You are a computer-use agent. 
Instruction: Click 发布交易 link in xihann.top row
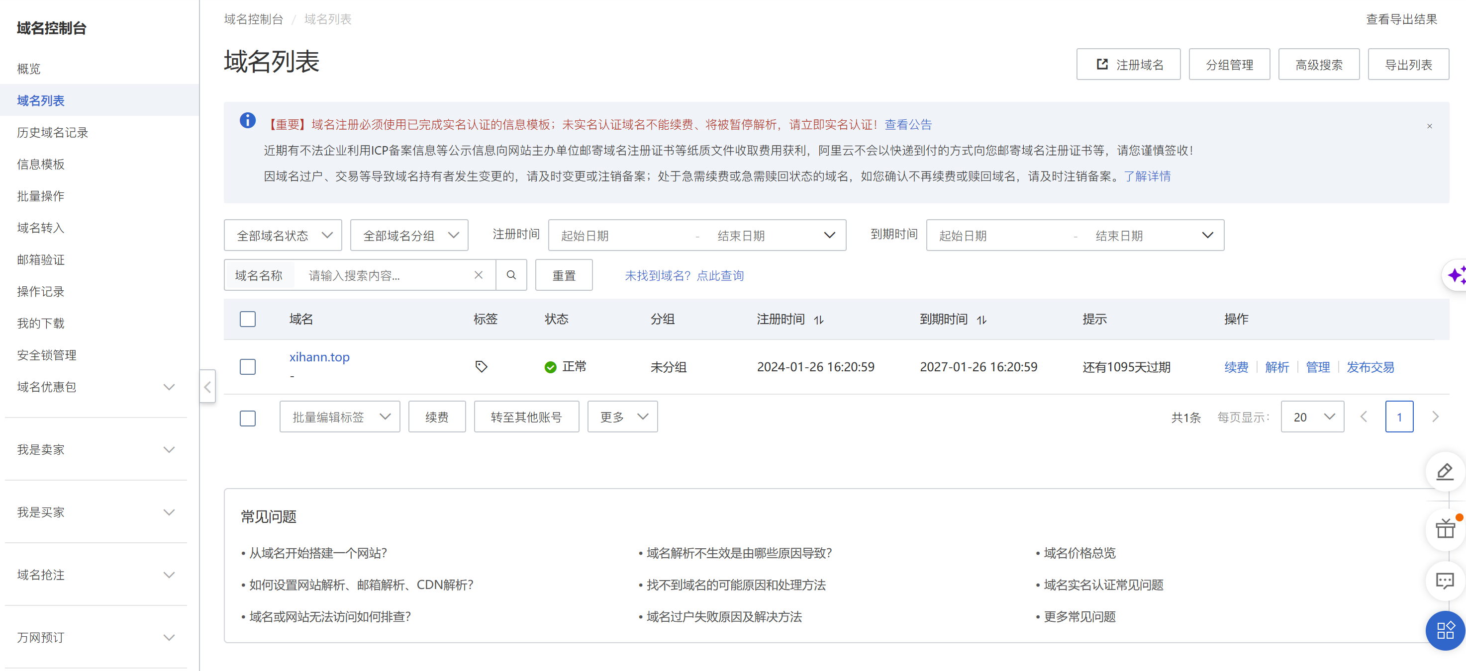pos(1370,367)
